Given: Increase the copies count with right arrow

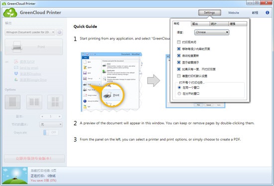Looking at the screenshot, I should (x=59, y=116).
